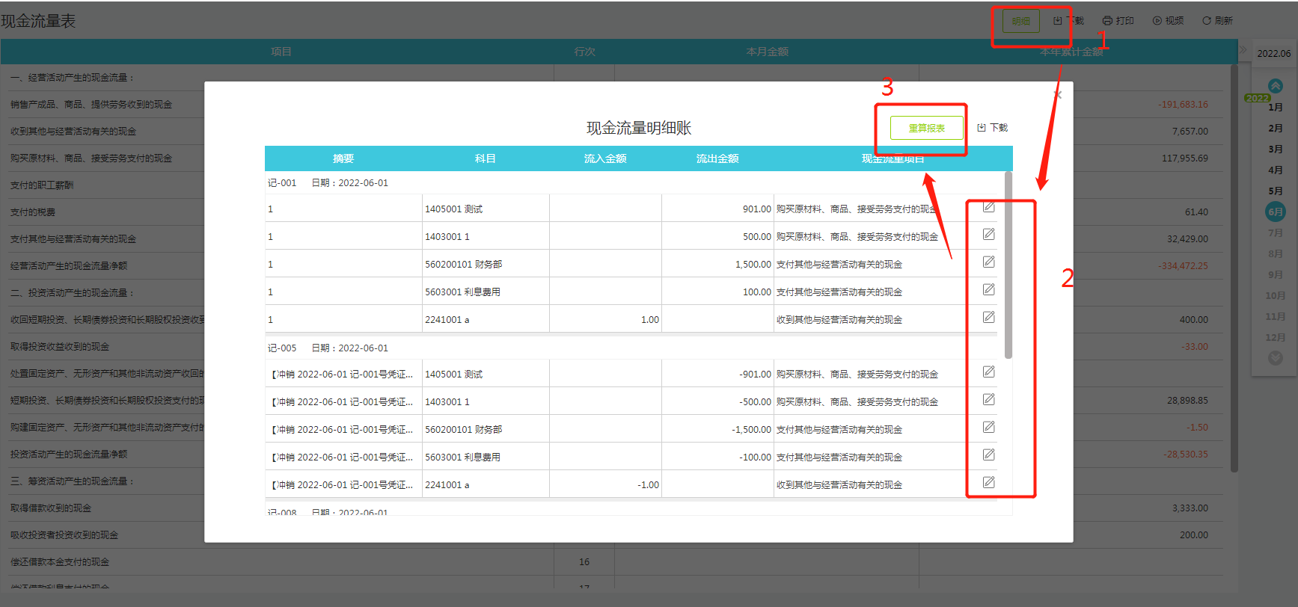The height and width of the screenshot is (607, 1298).
Task: Edit cash flow item for 1405001 测试 901.00 row
Action: pyautogui.click(x=988, y=207)
